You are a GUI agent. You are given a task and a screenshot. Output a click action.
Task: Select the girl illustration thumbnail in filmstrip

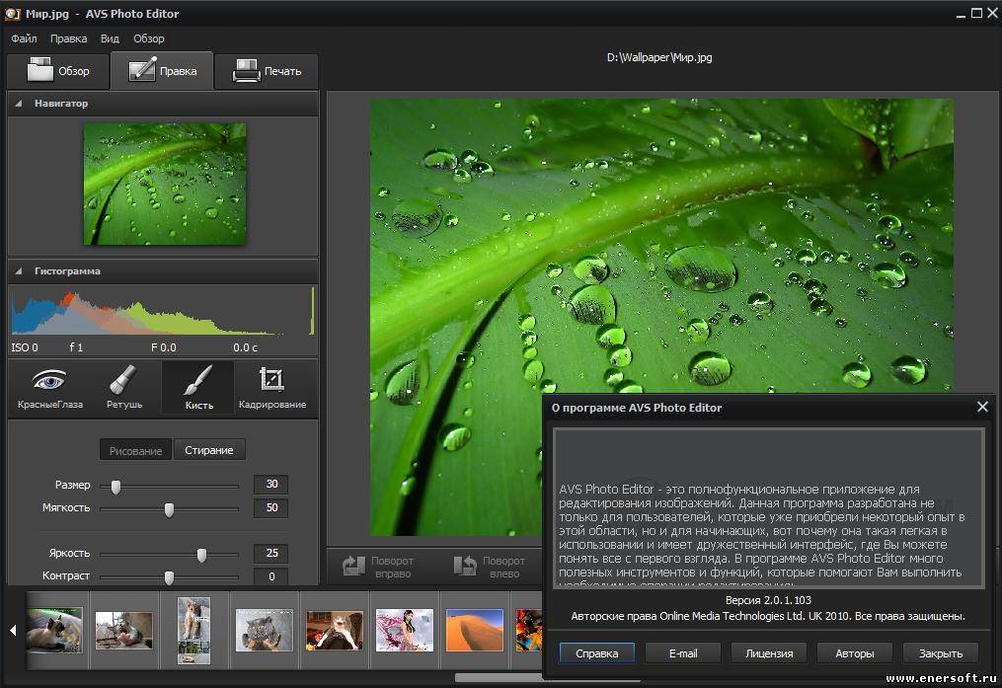(x=405, y=630)
